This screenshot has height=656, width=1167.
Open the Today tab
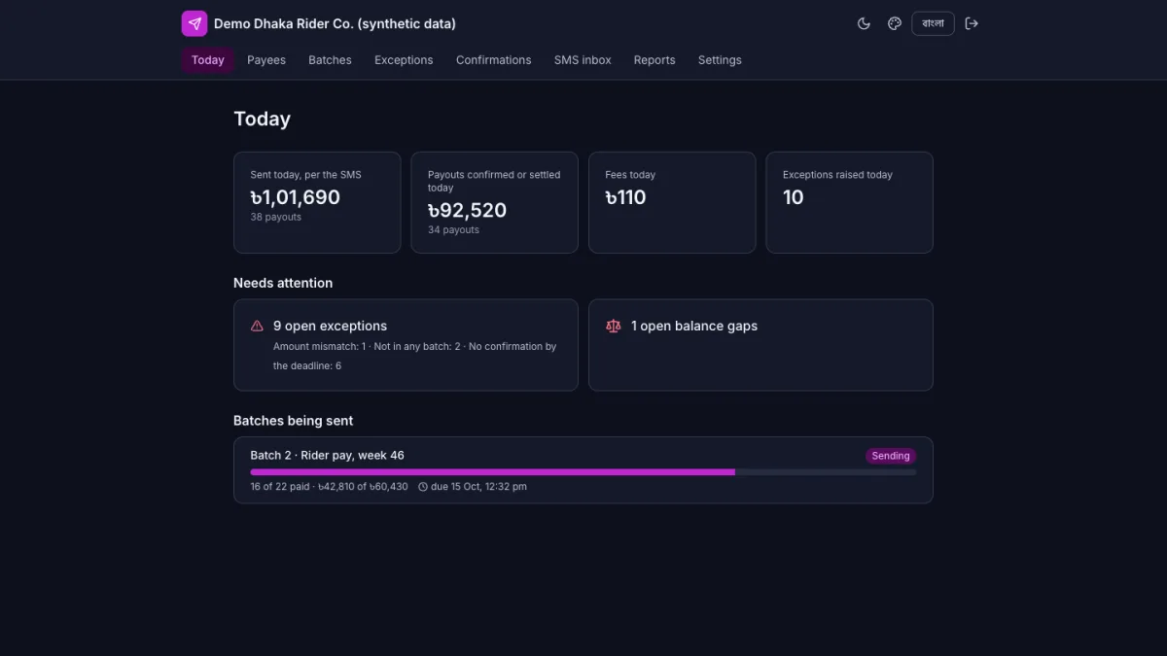coord(208,60)
